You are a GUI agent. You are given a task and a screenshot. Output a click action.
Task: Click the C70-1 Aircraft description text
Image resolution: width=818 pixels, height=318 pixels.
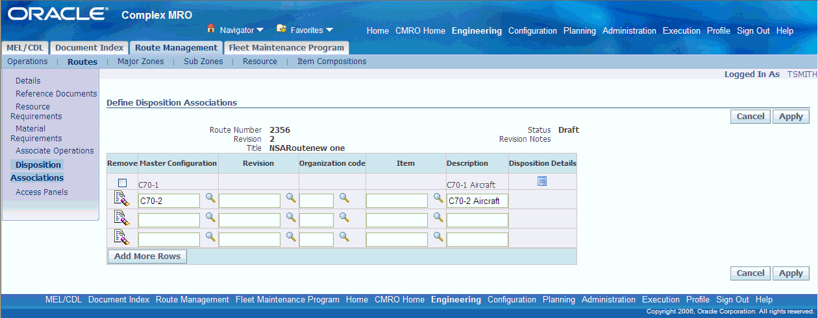(472, 185)
